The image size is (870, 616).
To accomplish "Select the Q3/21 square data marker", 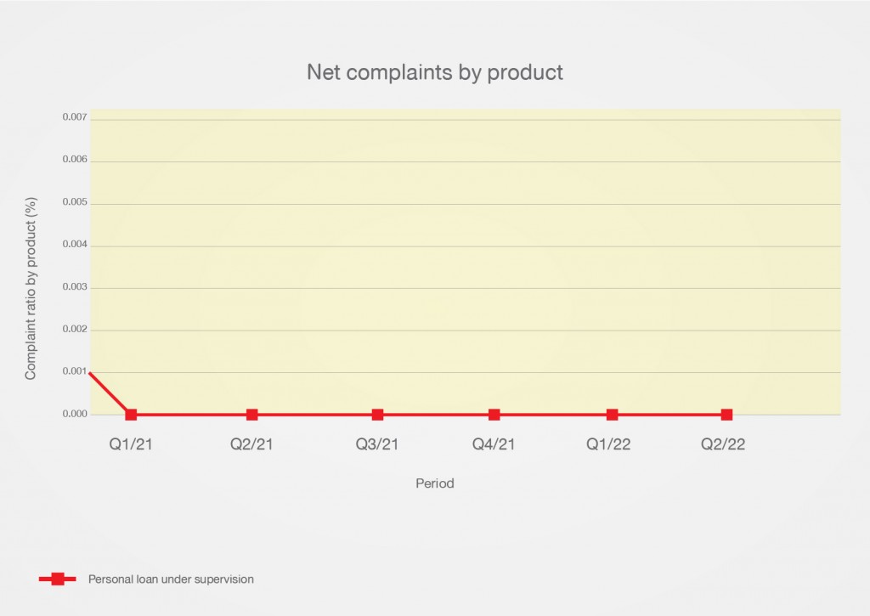I will (377, 415).
